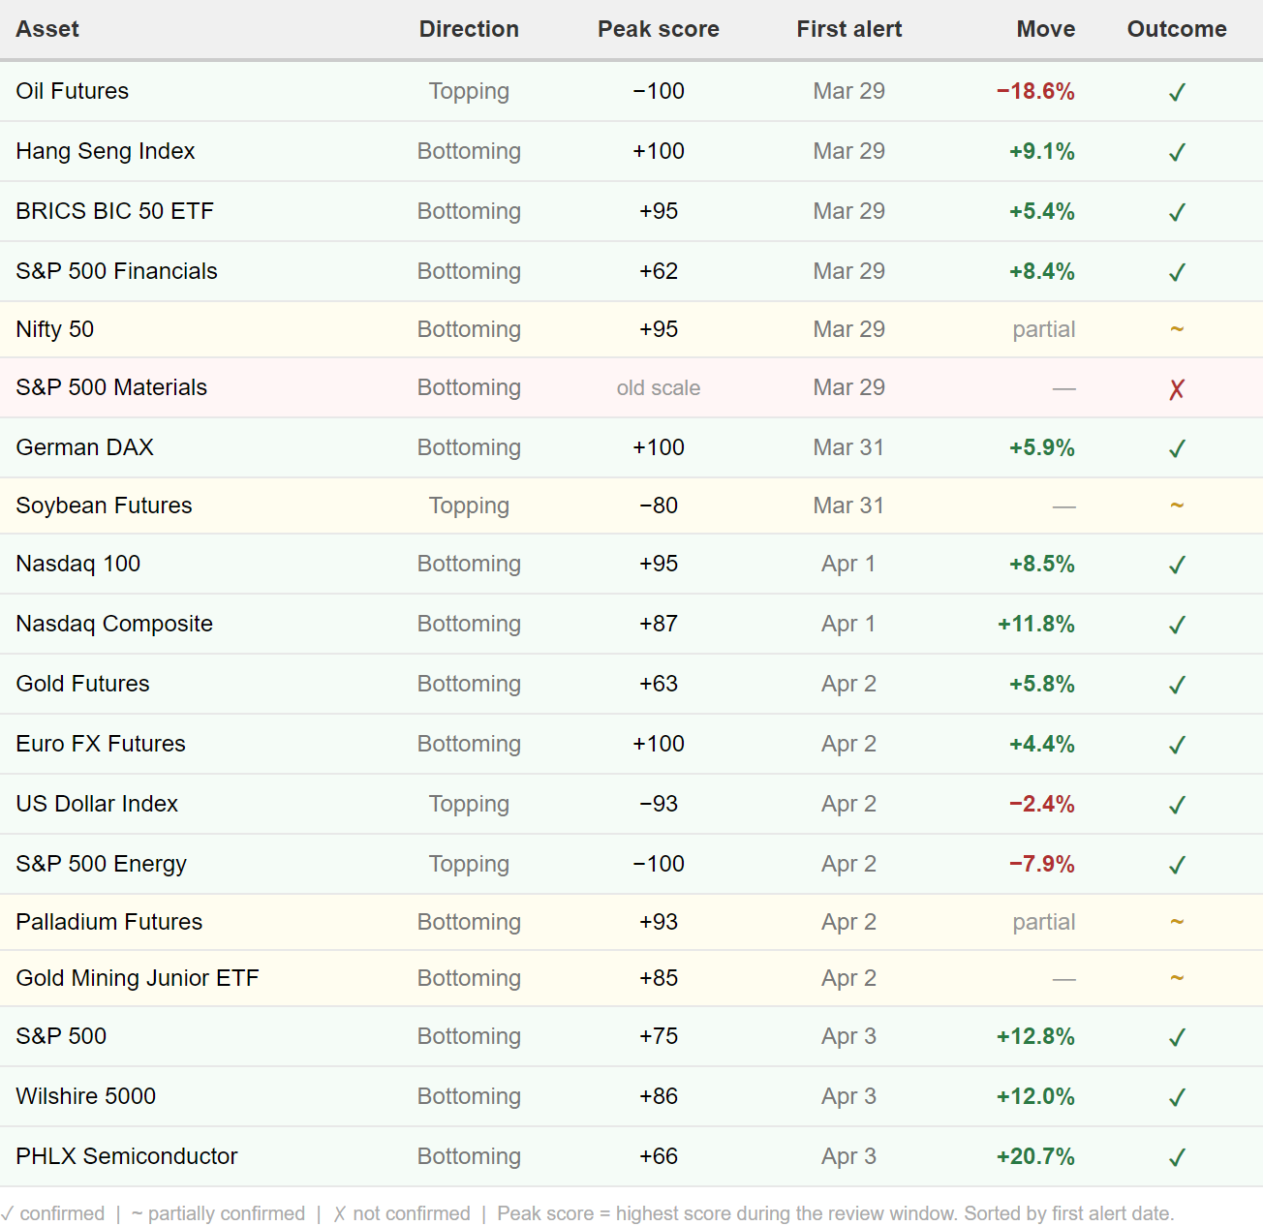Click the BRICS BIC 50 ETF checkmark

coord(1177,212)
